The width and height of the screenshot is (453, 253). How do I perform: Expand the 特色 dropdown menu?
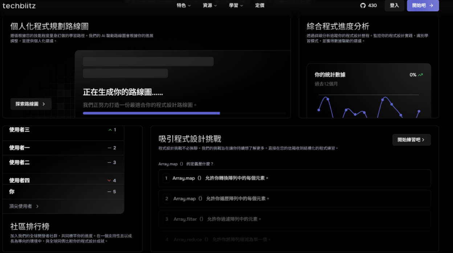(184, 5)
